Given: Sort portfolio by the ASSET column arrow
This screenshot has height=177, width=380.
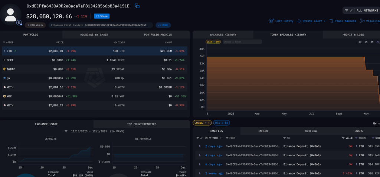Looking at the screenshot, I should (4, 43).
